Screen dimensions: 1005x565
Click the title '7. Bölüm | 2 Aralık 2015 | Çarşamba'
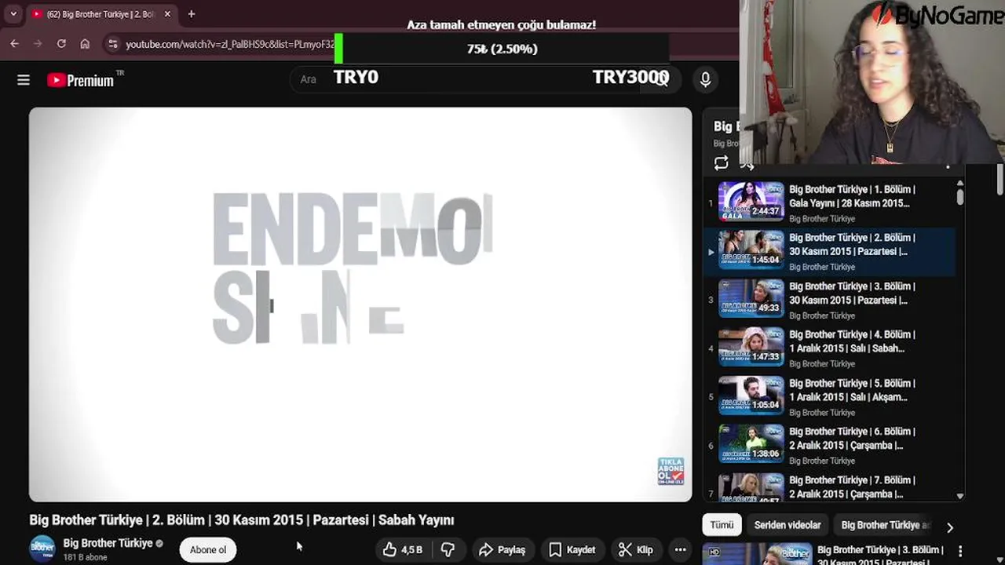[x=852, y=487]
